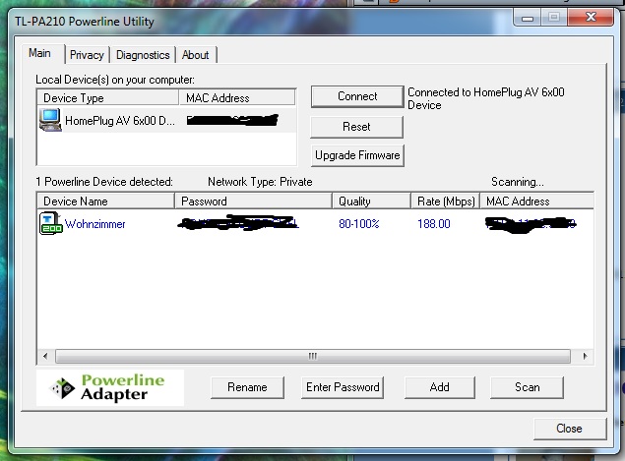This screenshot has width=625, height=461.
Task: Select the HomePlug AV 6x00 D... row text
Action: pos(119,121)
